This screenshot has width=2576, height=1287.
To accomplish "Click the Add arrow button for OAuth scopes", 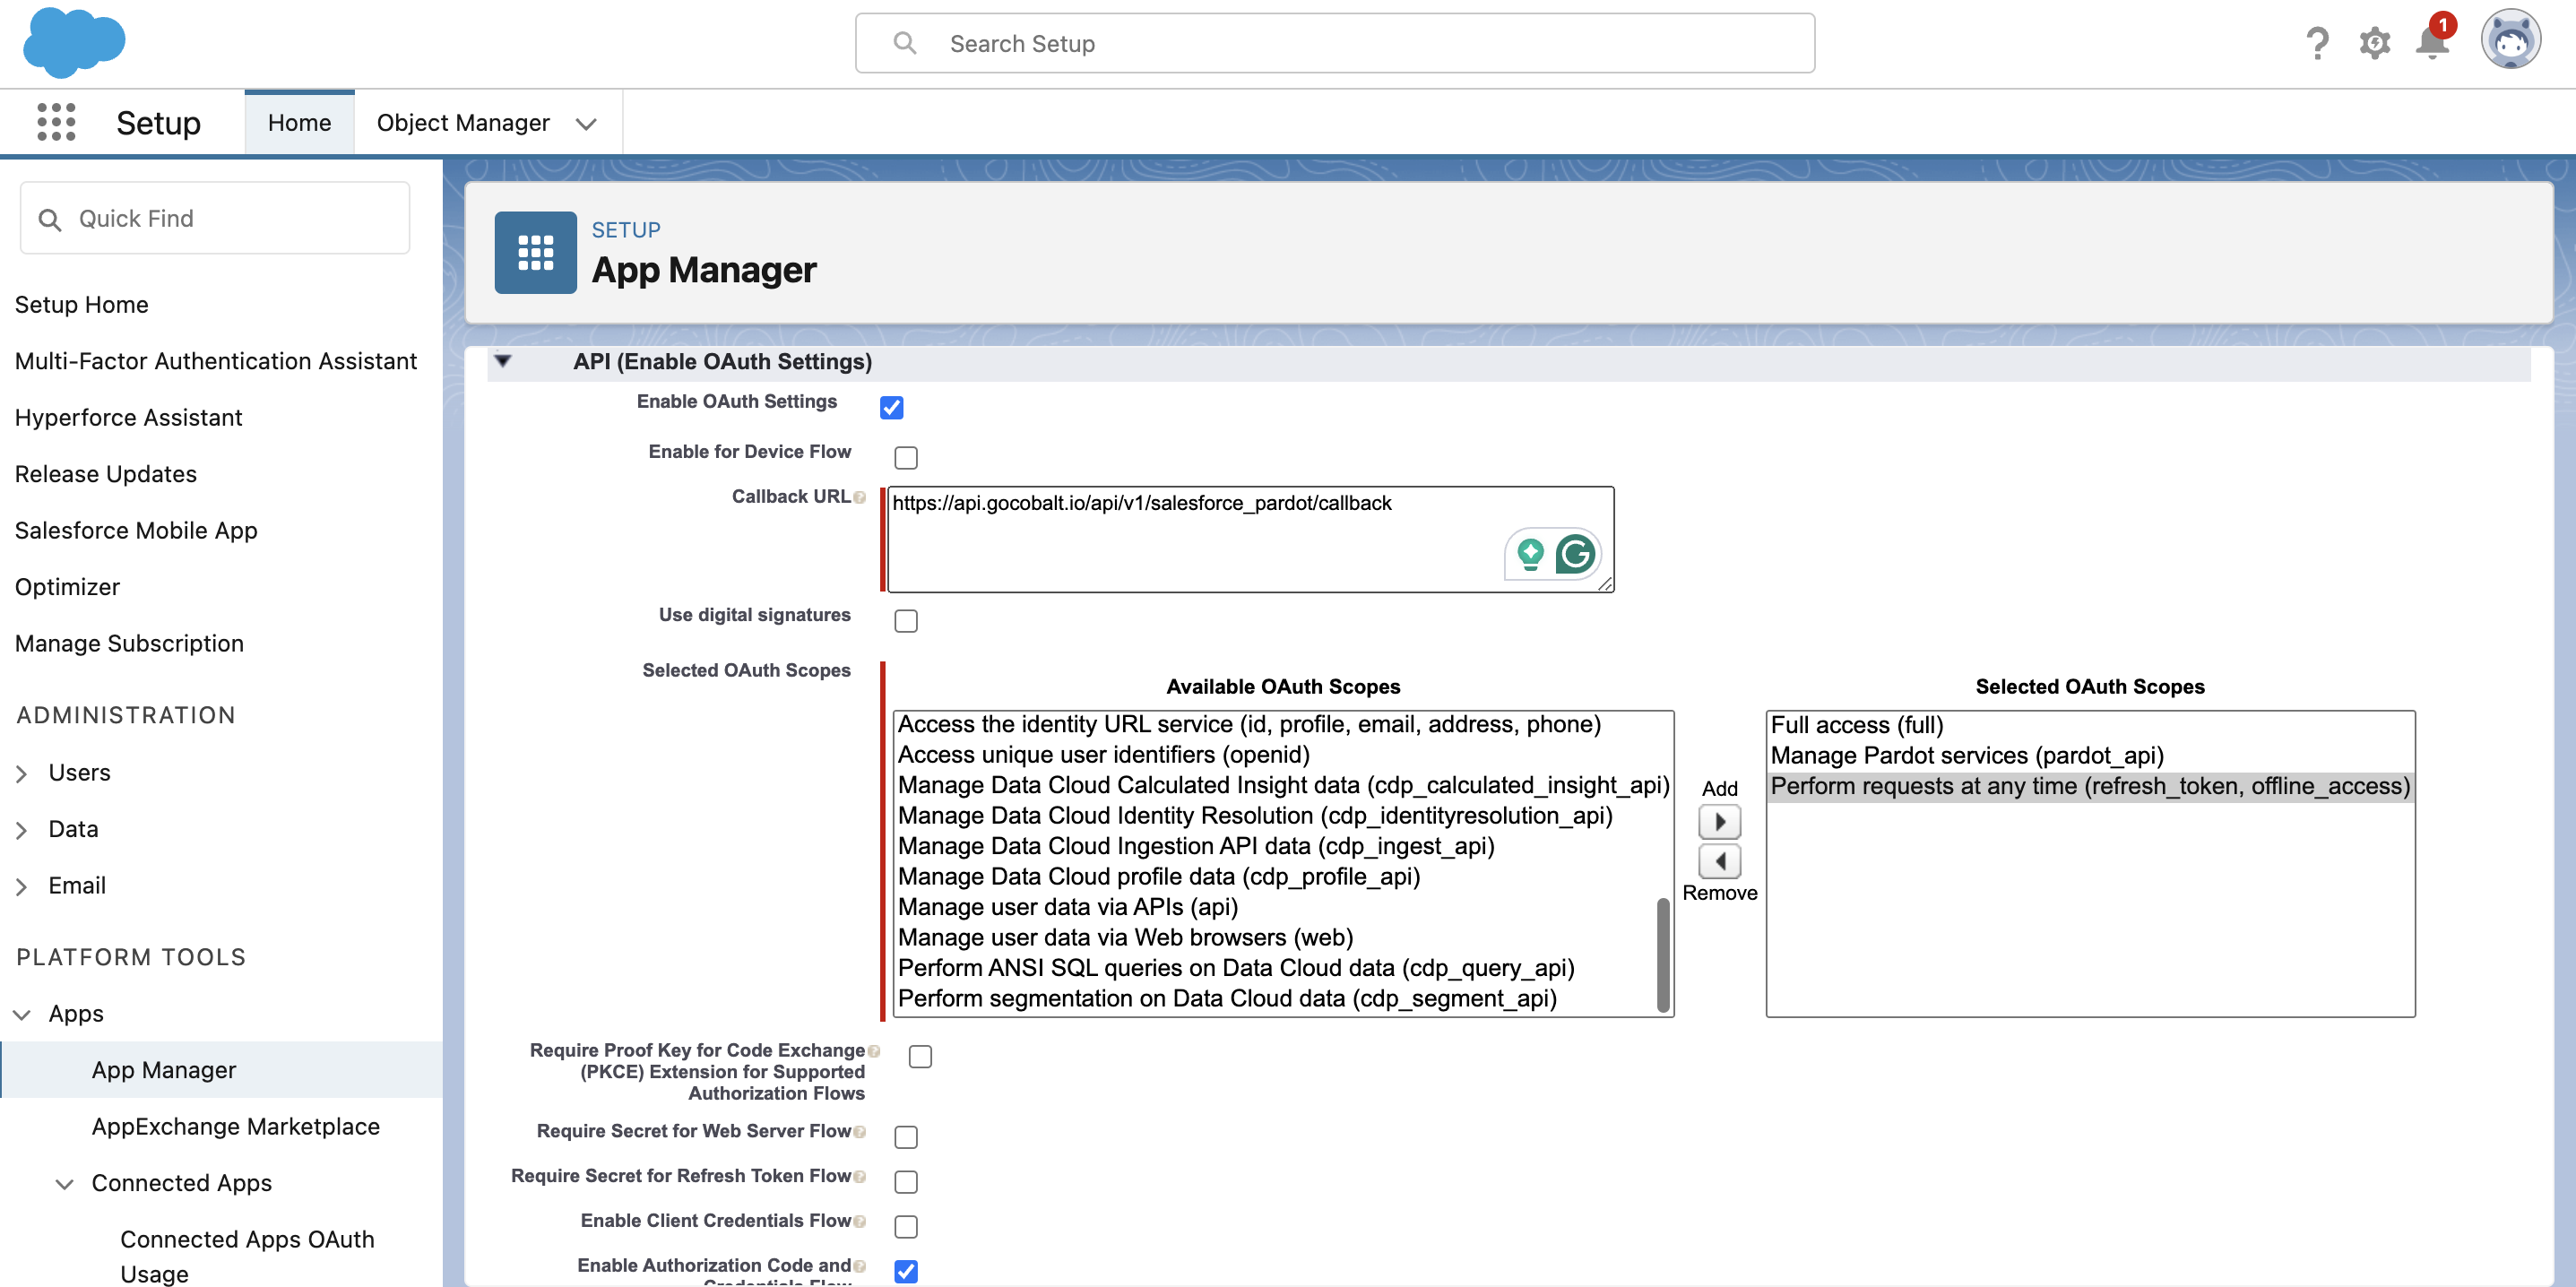I will [x=1719, y=821].
